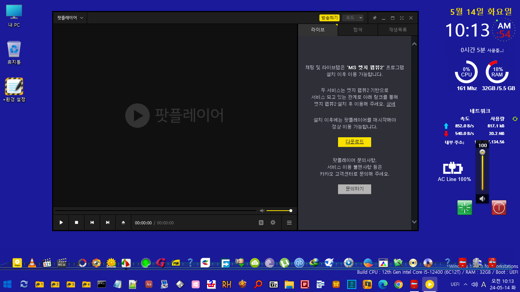Open the taskbar clock 오전 10:13

[502, 284]
